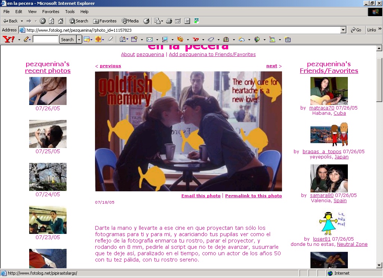Open the Favorites menu in the menu bar

pos(50,12)
